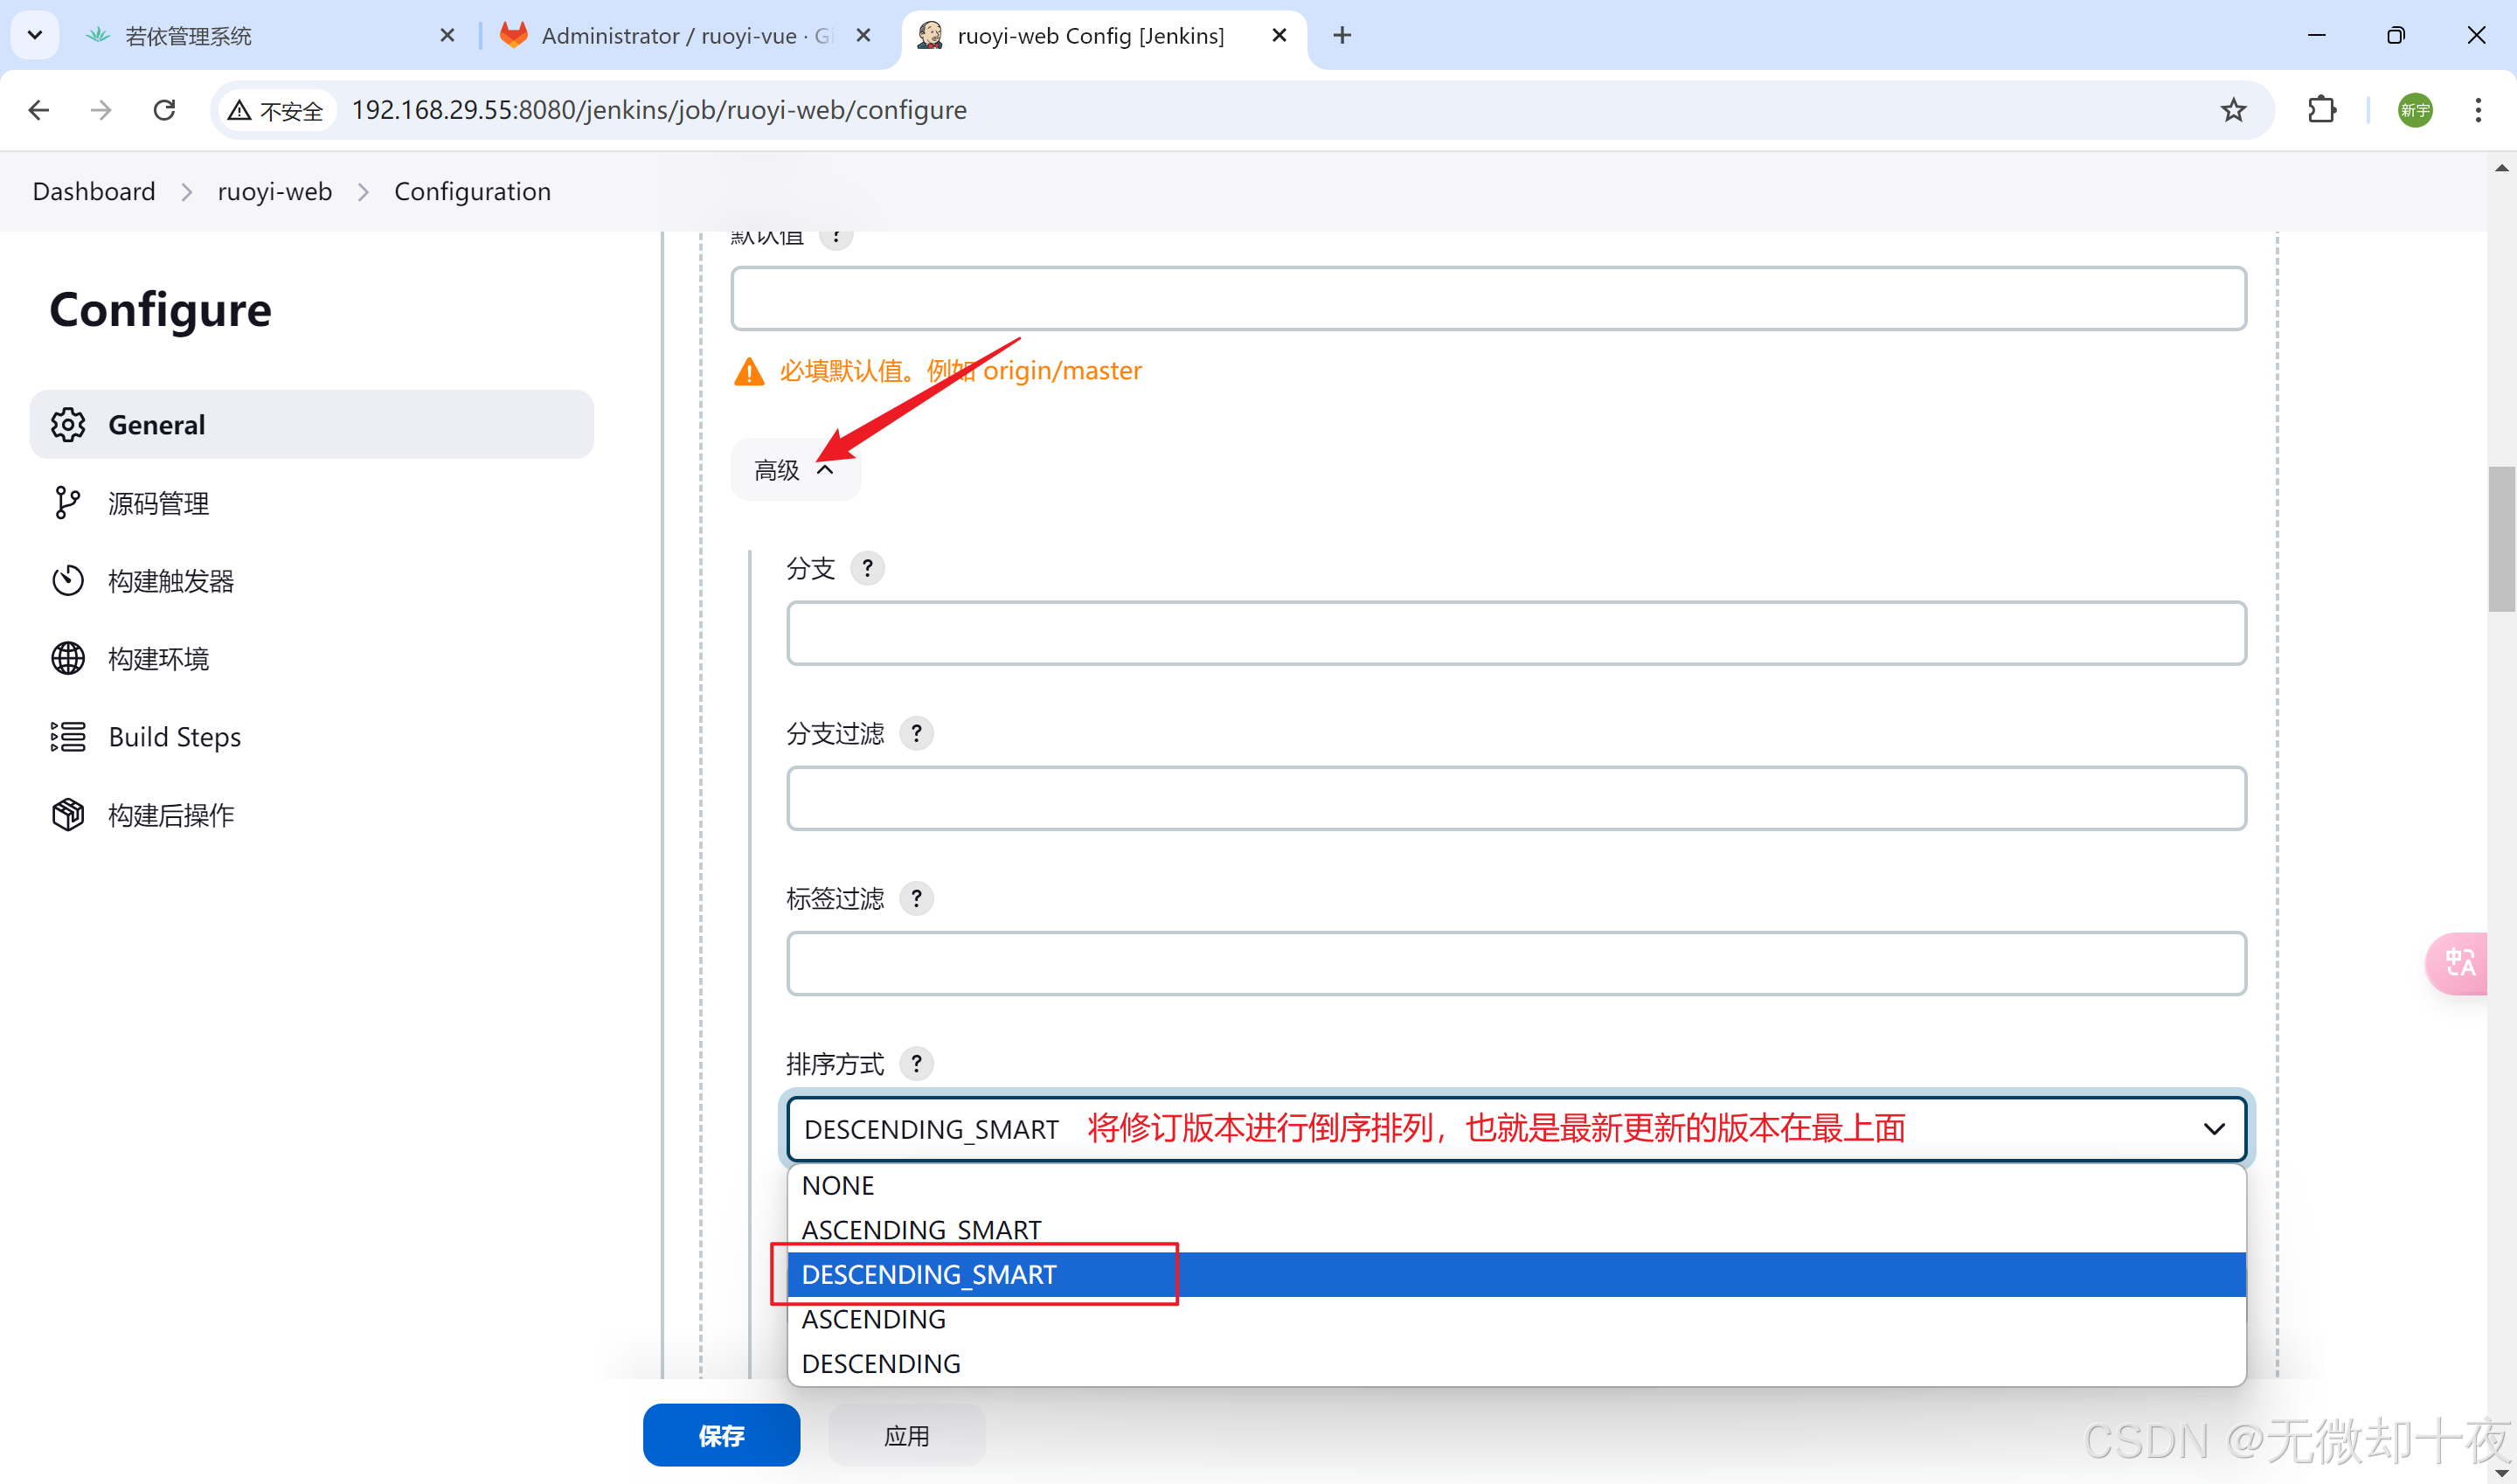Click the 应用 apply button
2517x1484 pixels.
click(906, 1435)
